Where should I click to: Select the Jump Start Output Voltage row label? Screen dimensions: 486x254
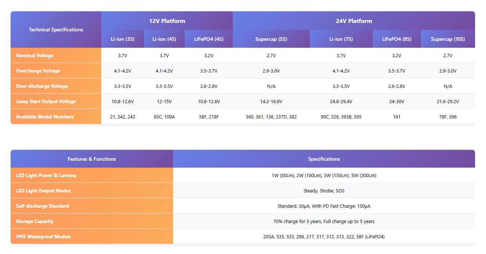coord(46,101)
